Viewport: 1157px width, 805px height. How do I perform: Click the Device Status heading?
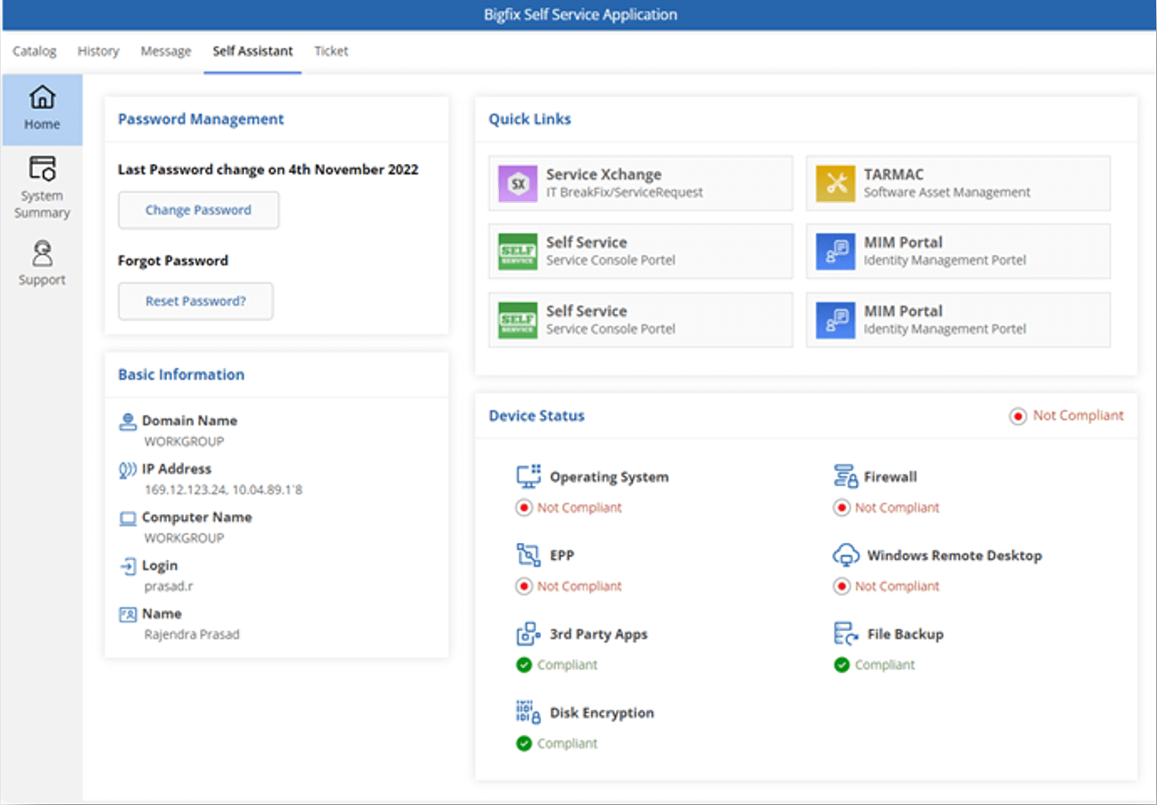tap(537, 416)
